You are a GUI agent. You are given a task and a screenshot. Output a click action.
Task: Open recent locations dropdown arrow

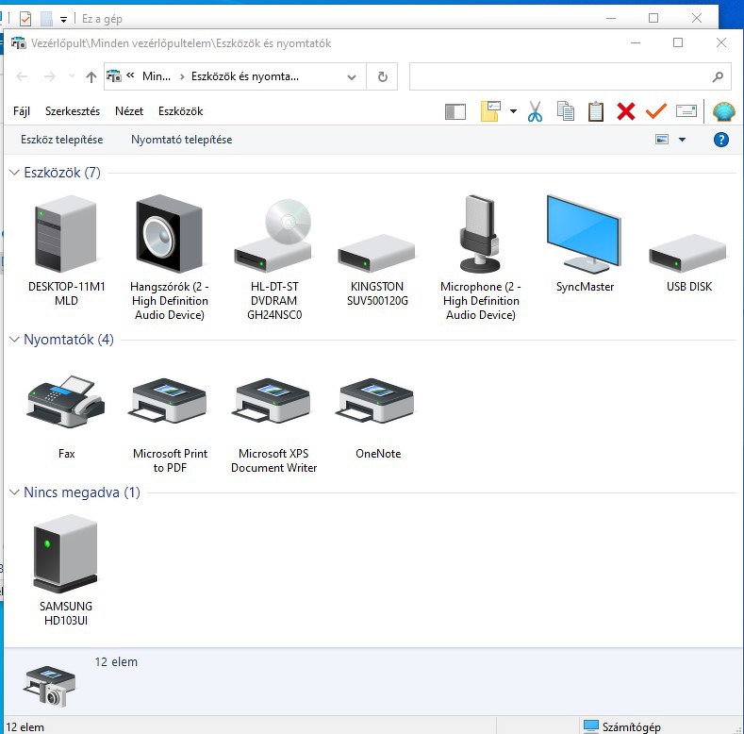coord(72,76)
